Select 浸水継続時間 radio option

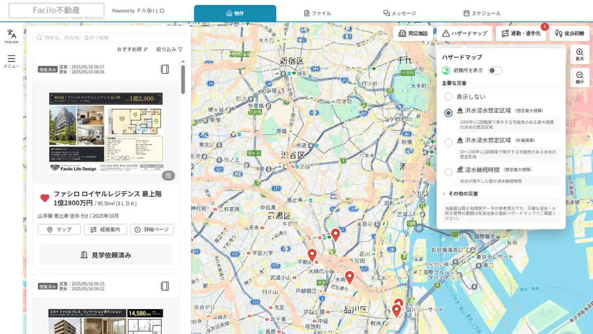[448, 172]
